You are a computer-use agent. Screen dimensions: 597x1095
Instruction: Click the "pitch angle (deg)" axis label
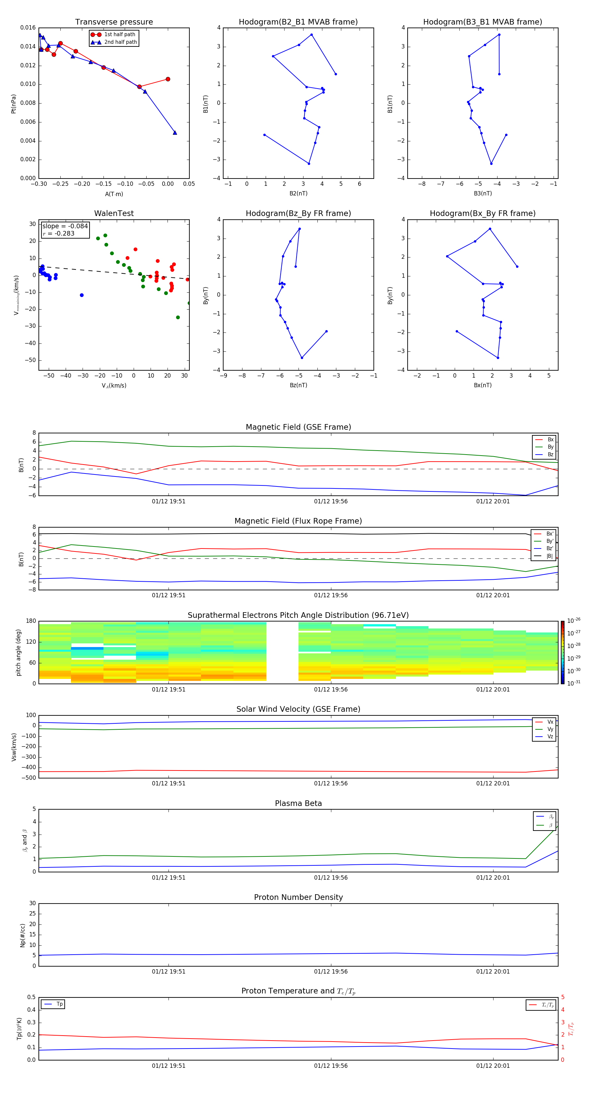(18, 652)
